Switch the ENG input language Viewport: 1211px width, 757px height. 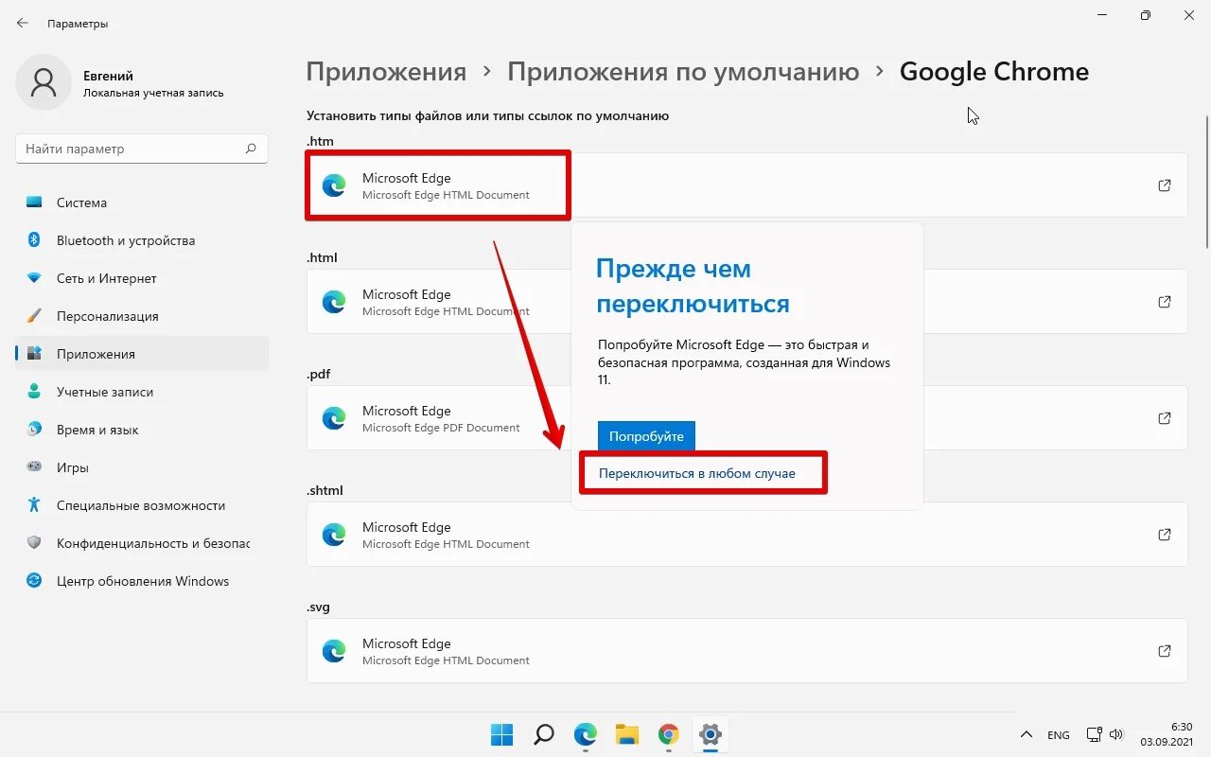click(x=1059, y=734)
